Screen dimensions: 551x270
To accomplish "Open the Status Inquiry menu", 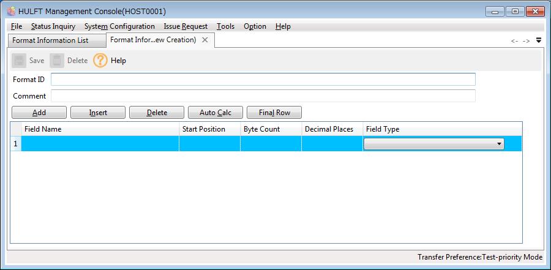I will (53, 26).
